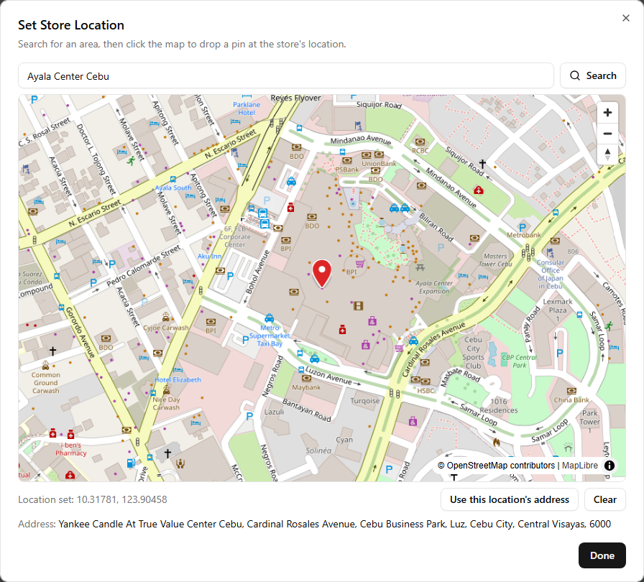The width and height of the screenshot is (644, 582).
Task: Click the Reyes Flyover label
Action: [295, 98]
